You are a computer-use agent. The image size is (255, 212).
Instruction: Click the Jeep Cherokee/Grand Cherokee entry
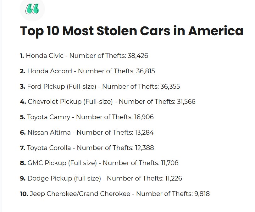[115, 194]
